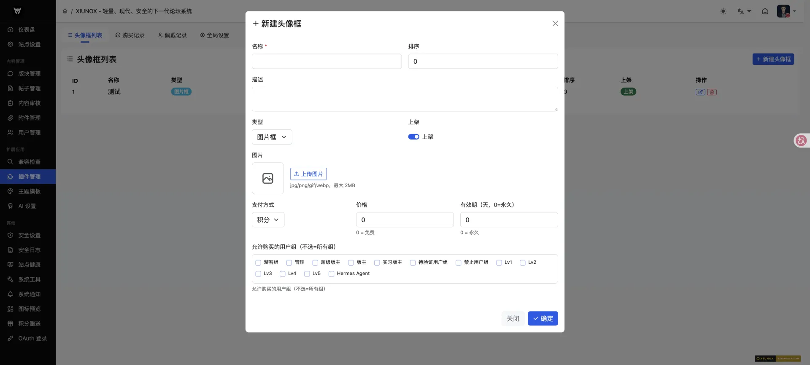The width and height of the screenshot is (810, 365).
Task: Focus the 排序 input field
Action: pyautogui.click(x=483, y=61)
